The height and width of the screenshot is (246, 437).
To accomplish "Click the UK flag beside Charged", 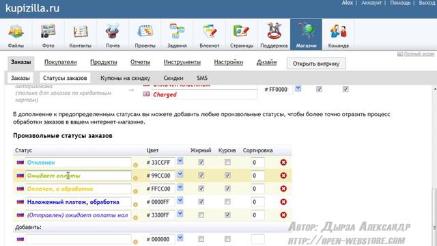I will coord(146,94).
